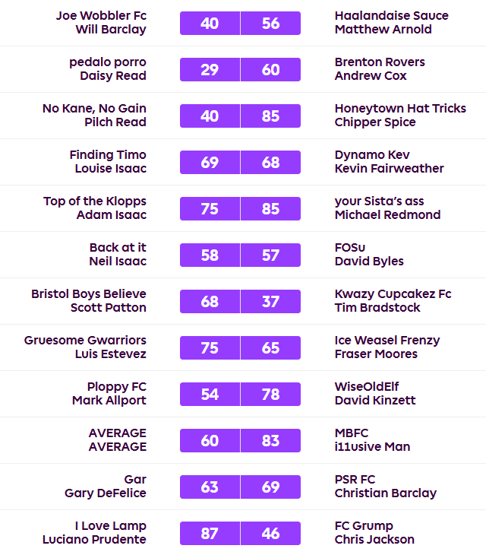Open the Joe Wobbler Fc team link
The width and height of the screenshot is (486, 555).
101,16
